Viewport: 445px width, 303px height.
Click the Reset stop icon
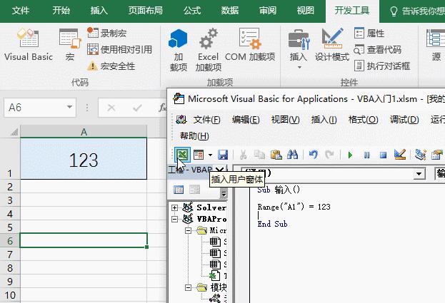point(383,155)
